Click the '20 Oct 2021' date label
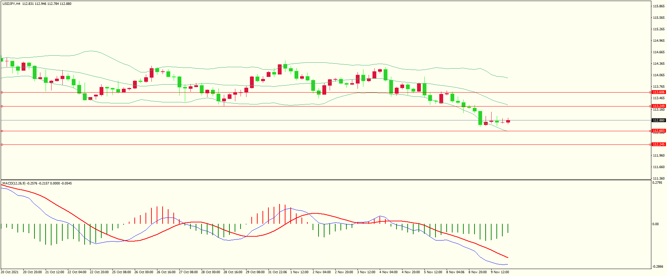The image size is (667, 276). (10, 272)
